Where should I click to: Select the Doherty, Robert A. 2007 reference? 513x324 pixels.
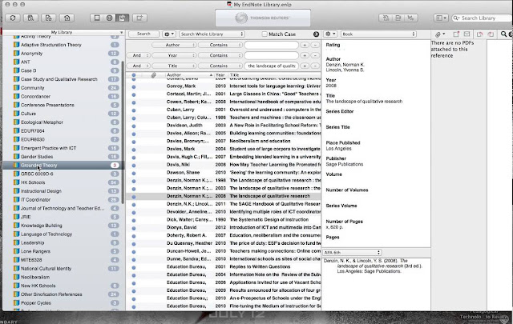224,235
